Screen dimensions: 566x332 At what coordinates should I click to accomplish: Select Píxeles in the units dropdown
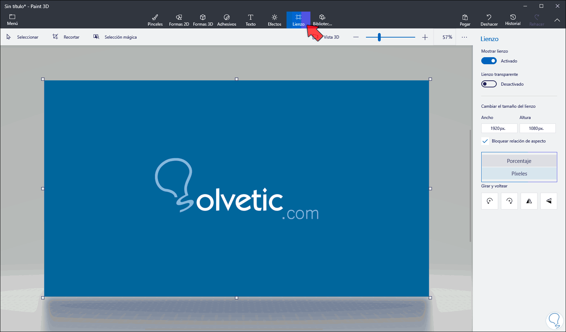519,174
